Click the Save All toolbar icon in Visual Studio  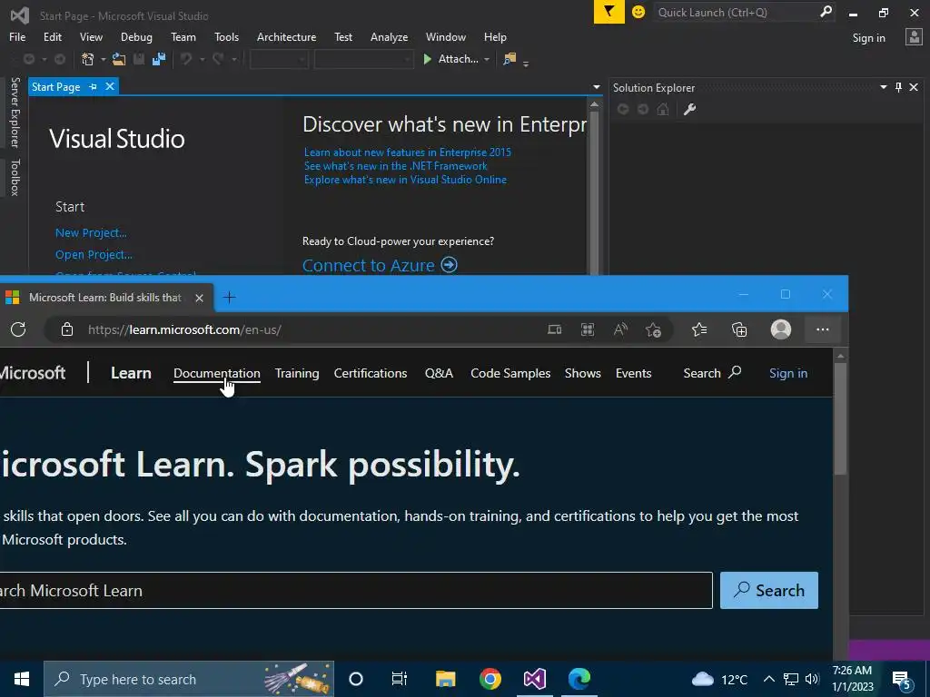[158, 59]
